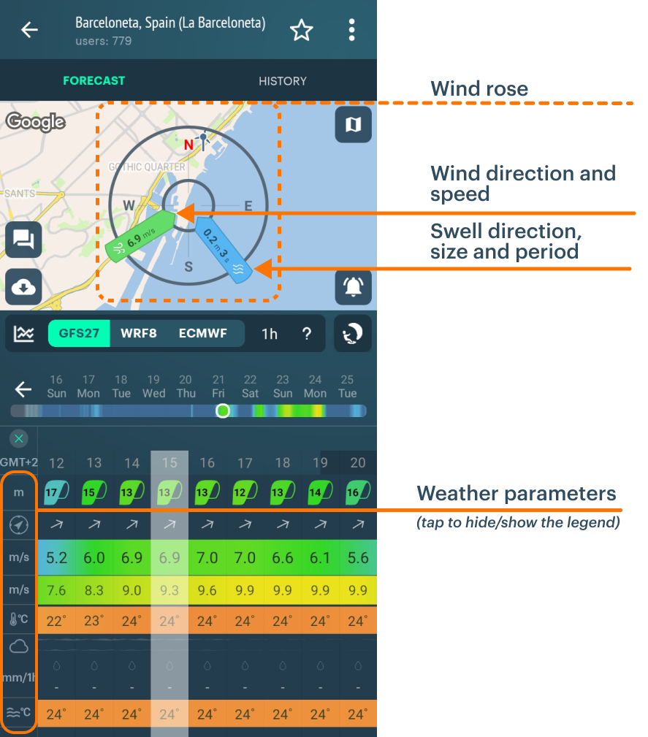The width and height of the screenshot is (648, 737).
Task: Select the FORECAST tab
Action: pyautogui.click(x=94, y=81)
